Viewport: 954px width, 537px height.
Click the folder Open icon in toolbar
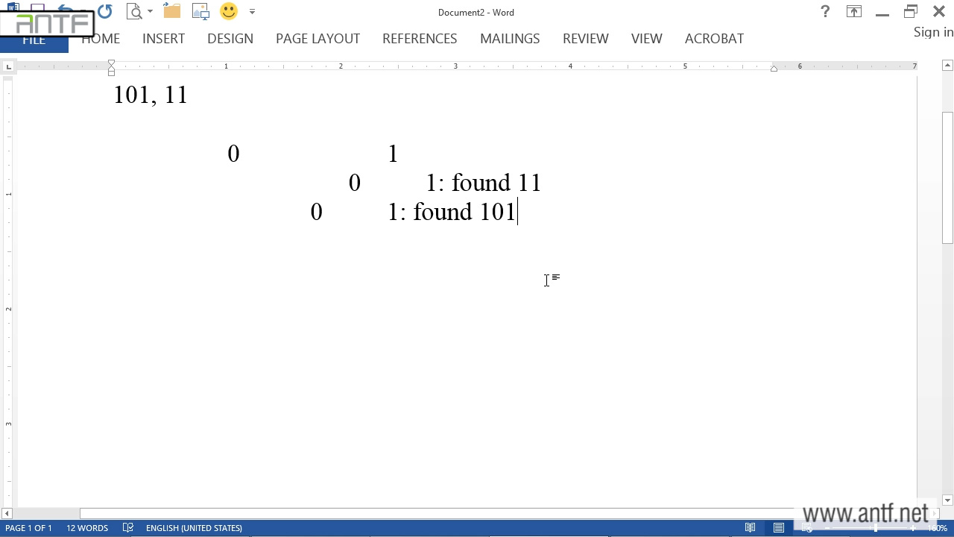[172, 12]
